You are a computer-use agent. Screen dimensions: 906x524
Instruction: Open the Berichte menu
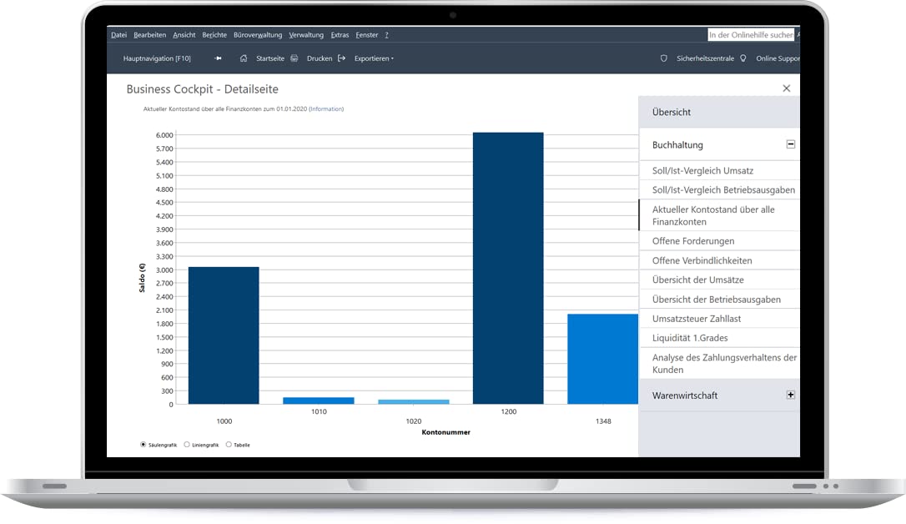click(x=214, y=35)
